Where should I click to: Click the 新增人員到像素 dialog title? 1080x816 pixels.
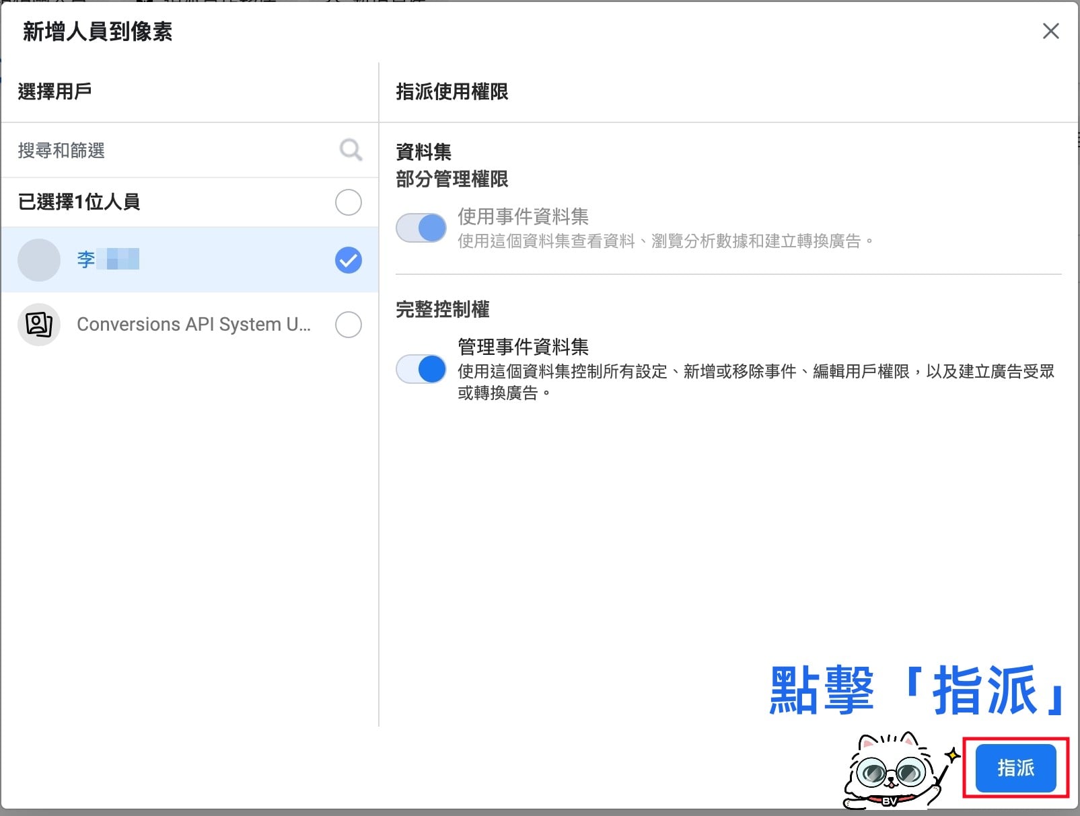[x=98, y=32]
